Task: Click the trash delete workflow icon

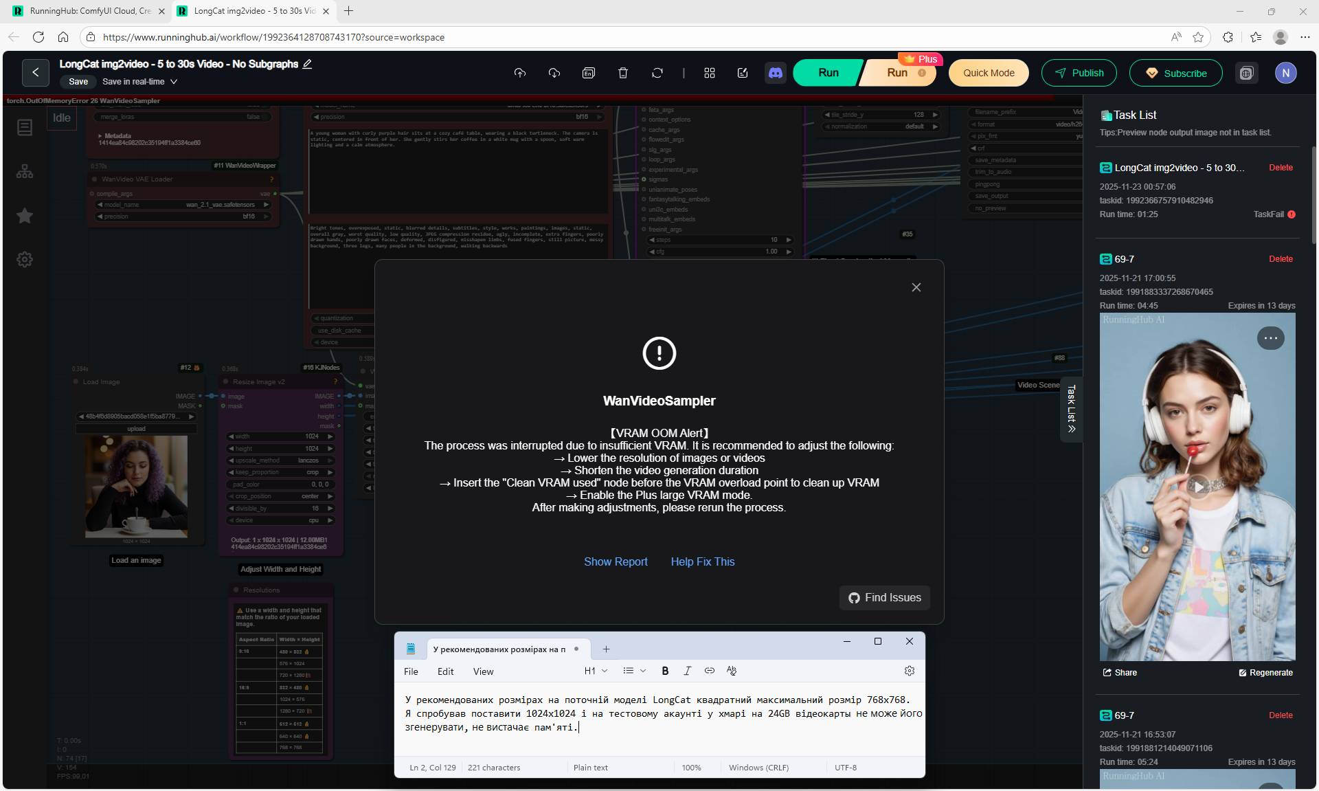Action: [623, 73]
